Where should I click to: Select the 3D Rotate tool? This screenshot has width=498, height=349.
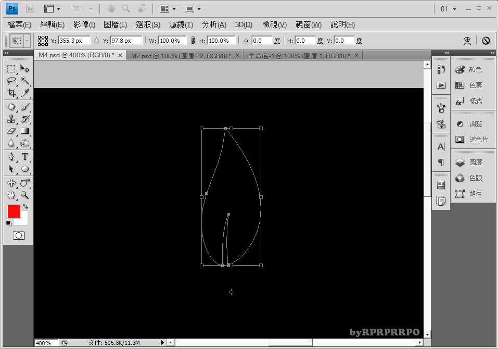click(11, 183)
